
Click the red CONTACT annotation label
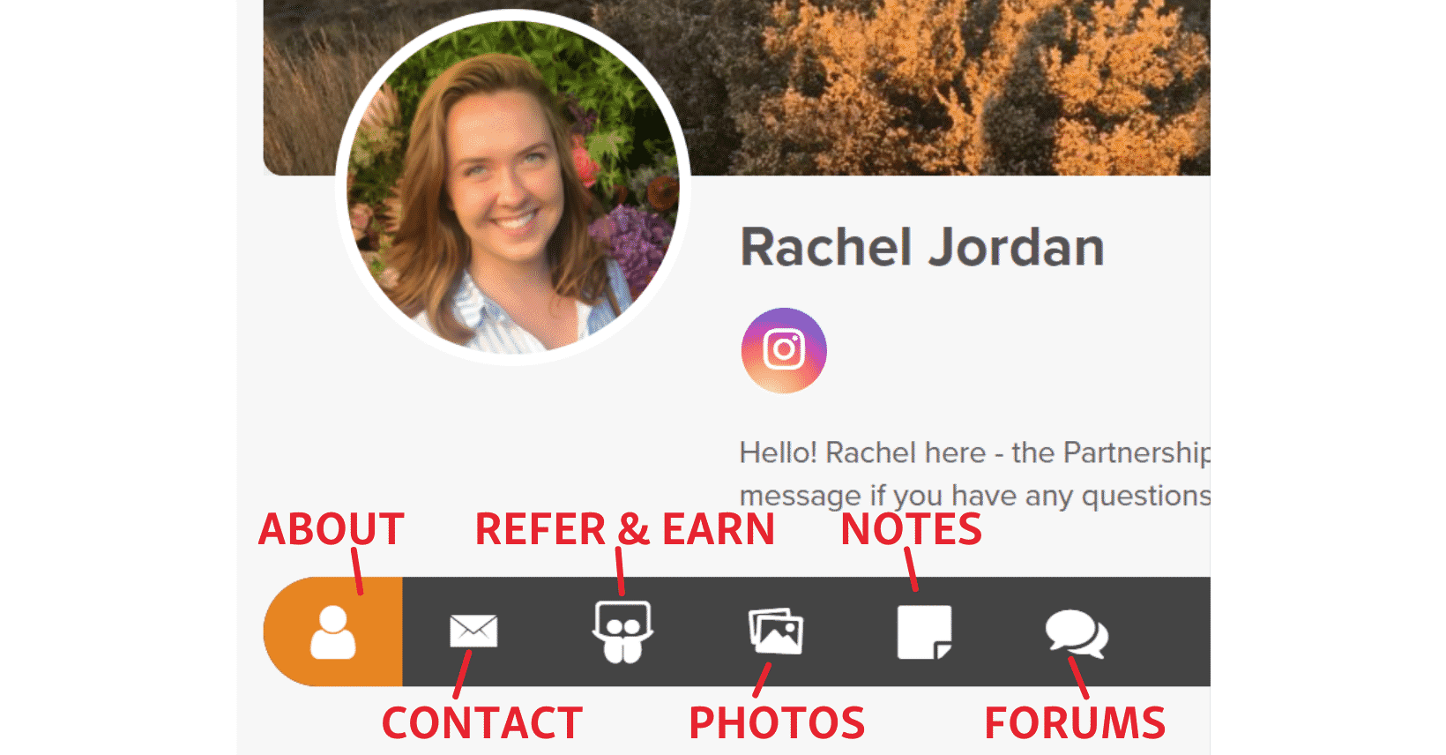point(482,723)
